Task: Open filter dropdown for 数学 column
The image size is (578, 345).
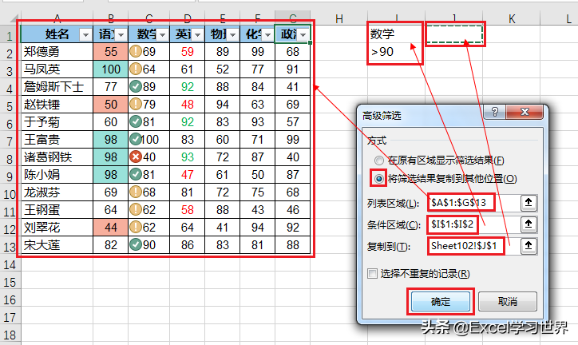Action: (162, 35)
